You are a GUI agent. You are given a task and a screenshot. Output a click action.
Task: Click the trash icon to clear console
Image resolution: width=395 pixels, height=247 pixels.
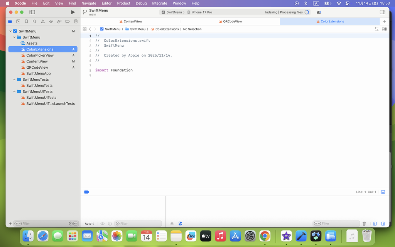pos(364,223)
